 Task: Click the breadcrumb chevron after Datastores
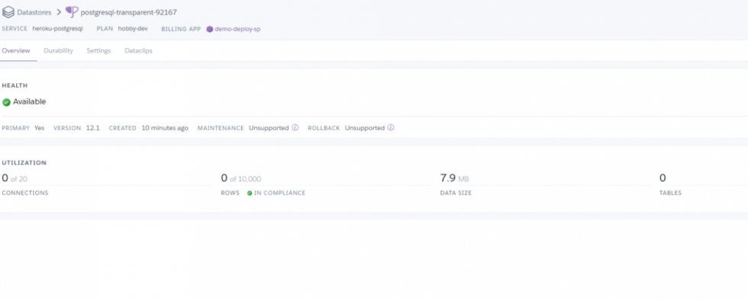coord(59,12)
